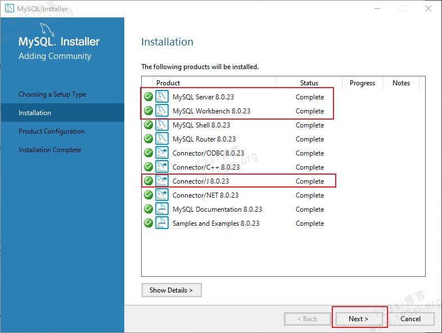Click green checkmark beside MySQL Router 8.0.23
The height and width of the screenshot is (333, 442).
(x=148, y=139)
